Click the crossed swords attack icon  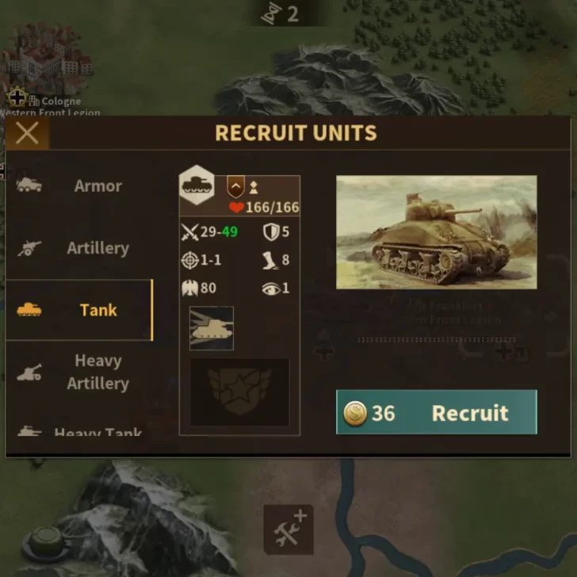pos(190,232)
